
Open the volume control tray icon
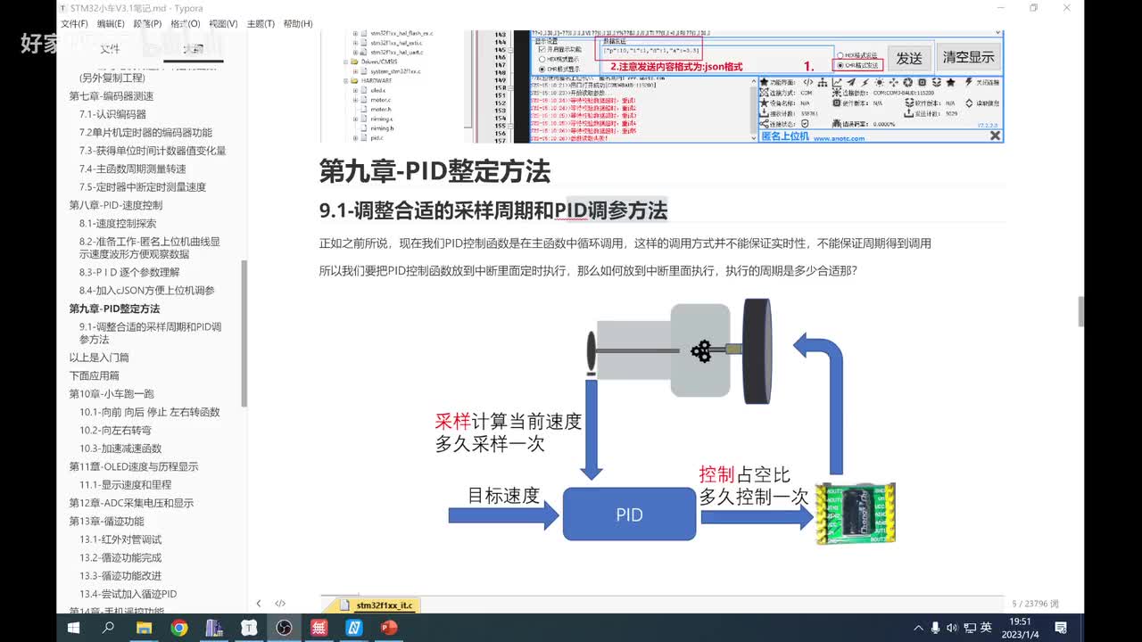pos(951,628)
